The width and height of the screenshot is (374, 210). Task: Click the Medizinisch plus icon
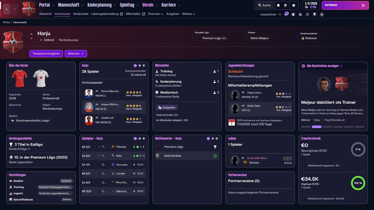pos(157,92)
